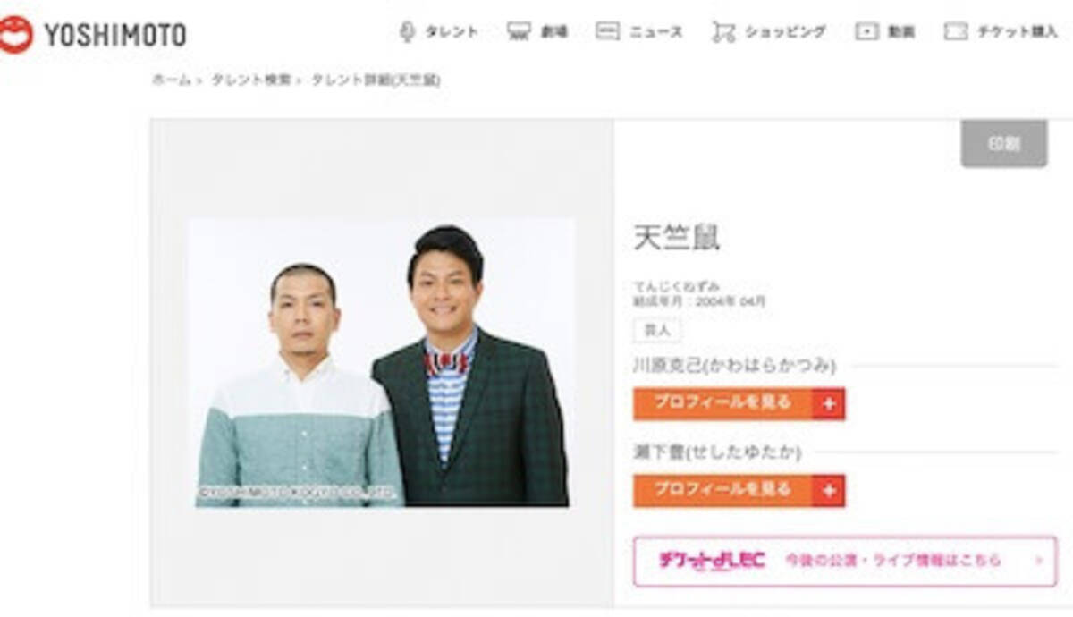Open the ニュース menu item
Screen dimensions: 1073x617
pyautogui.click(x=655, y=32)
